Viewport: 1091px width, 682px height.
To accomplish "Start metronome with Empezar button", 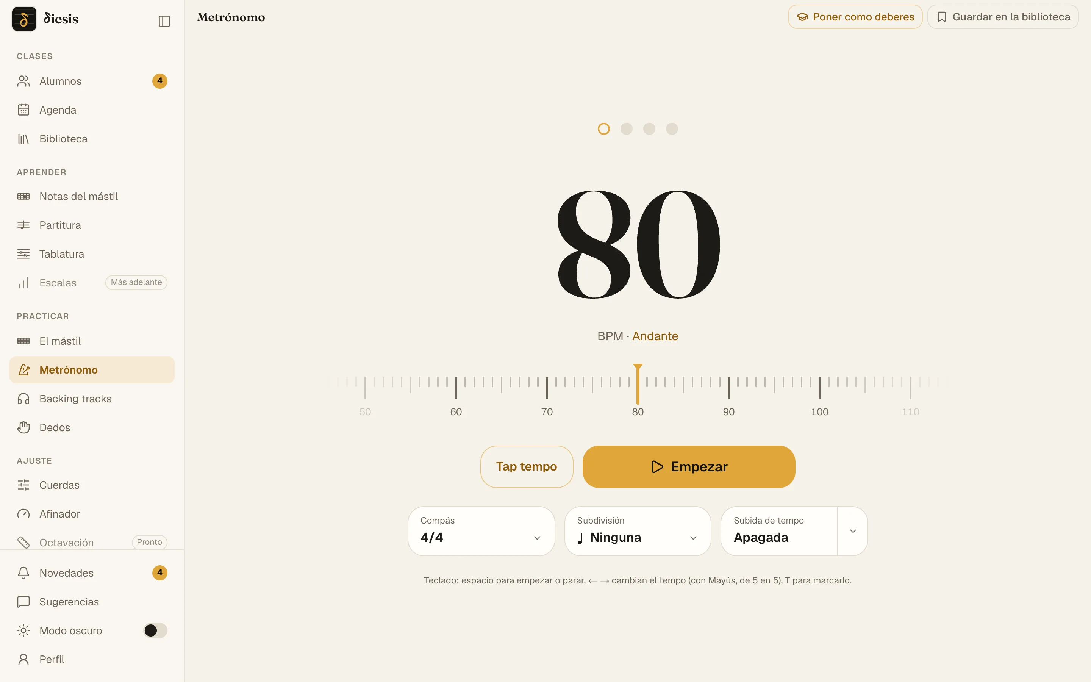I will 689,466.
